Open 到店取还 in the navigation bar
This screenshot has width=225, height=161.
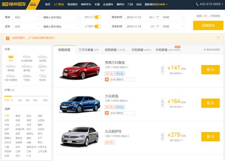pos(72,4)
